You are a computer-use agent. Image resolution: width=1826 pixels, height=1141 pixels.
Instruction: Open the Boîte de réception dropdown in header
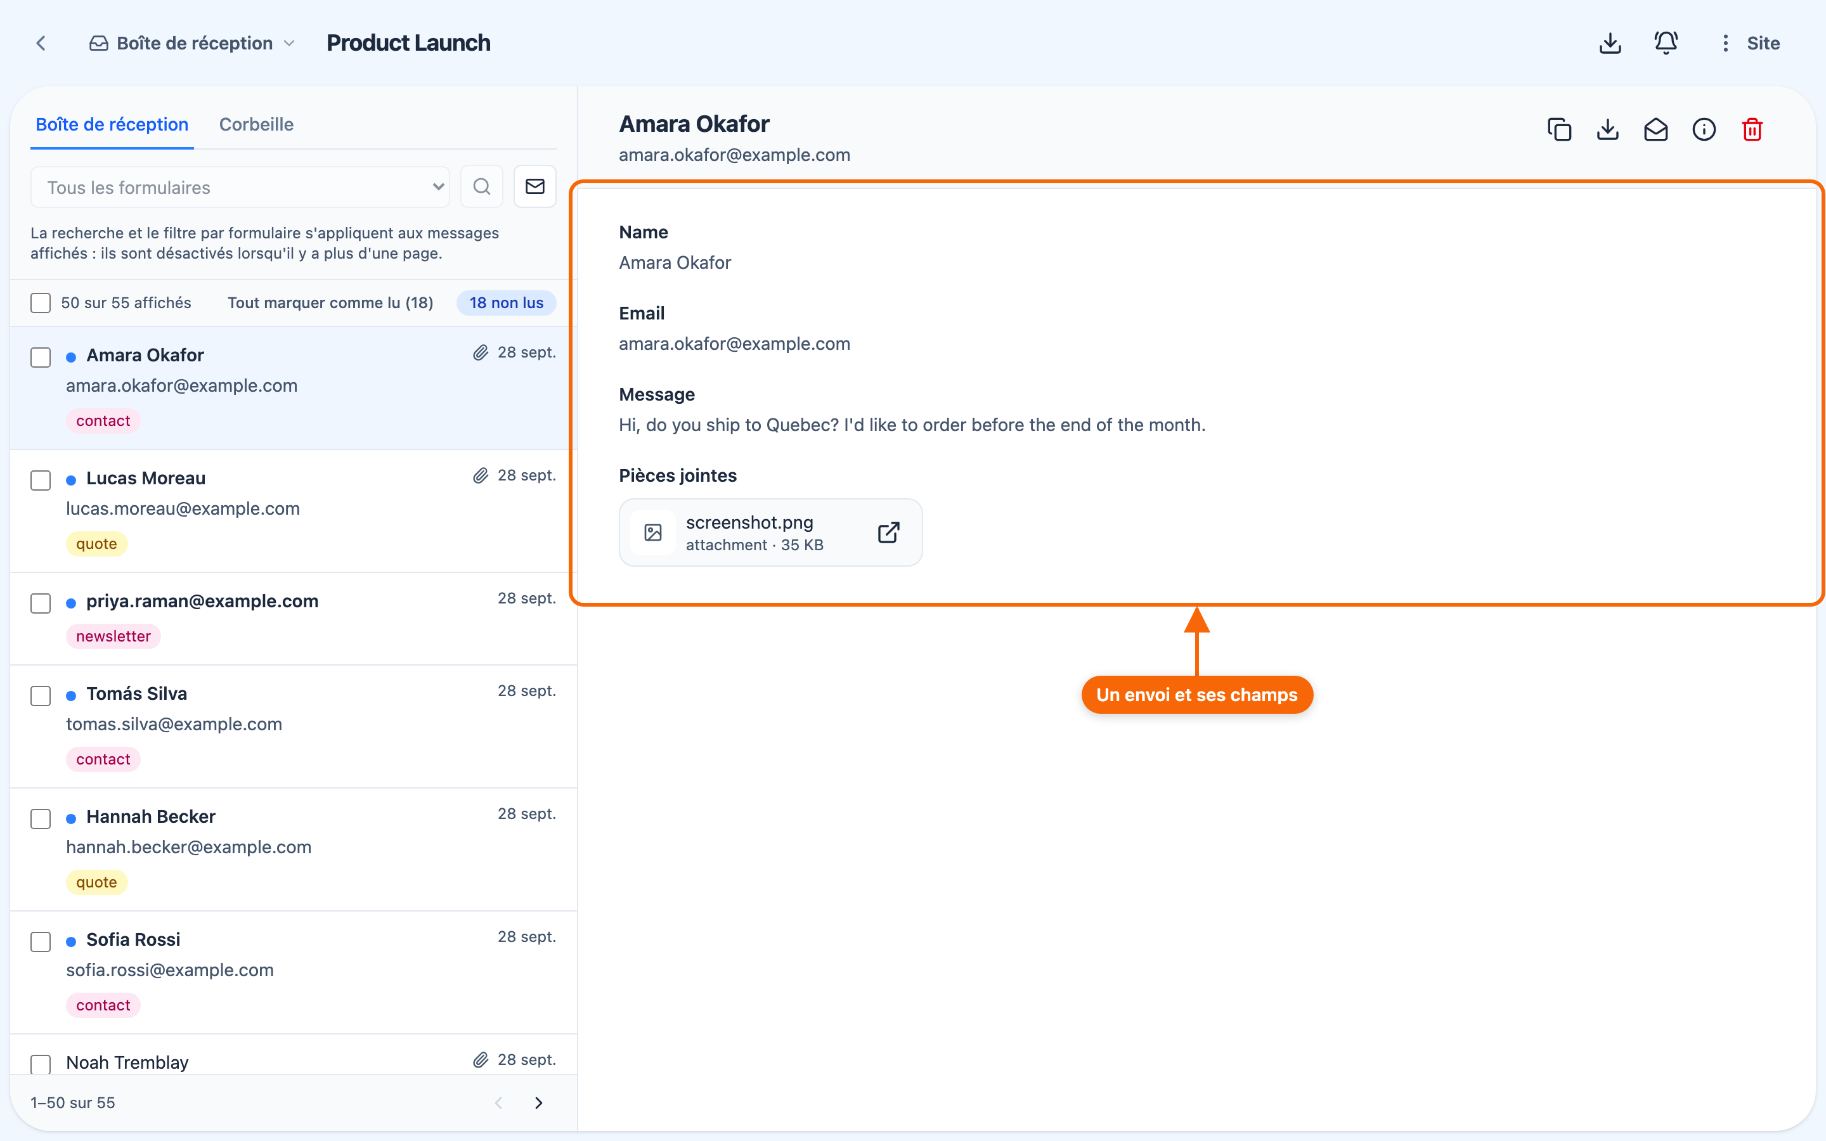point(191,43)
